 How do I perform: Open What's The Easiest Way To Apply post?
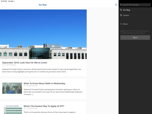tap(44, 106)
